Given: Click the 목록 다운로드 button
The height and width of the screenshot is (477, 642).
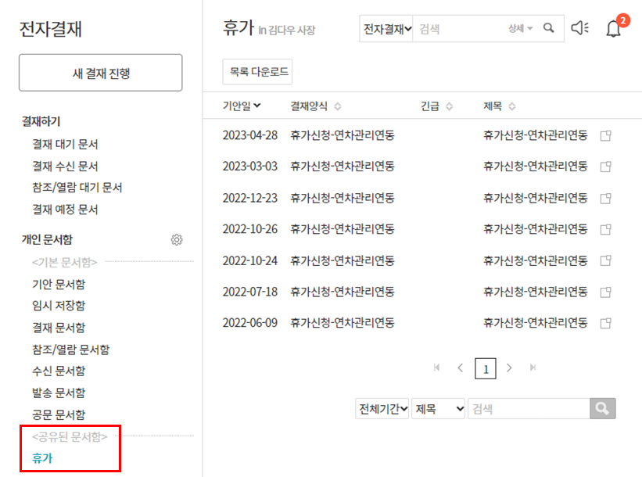Looking at the screenshot, I should [257, 74].
